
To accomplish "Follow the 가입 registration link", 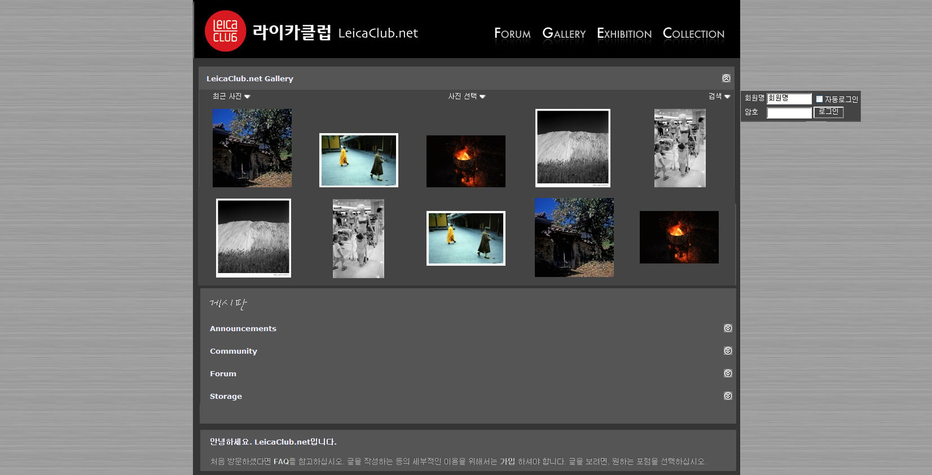I will (507, 461).
